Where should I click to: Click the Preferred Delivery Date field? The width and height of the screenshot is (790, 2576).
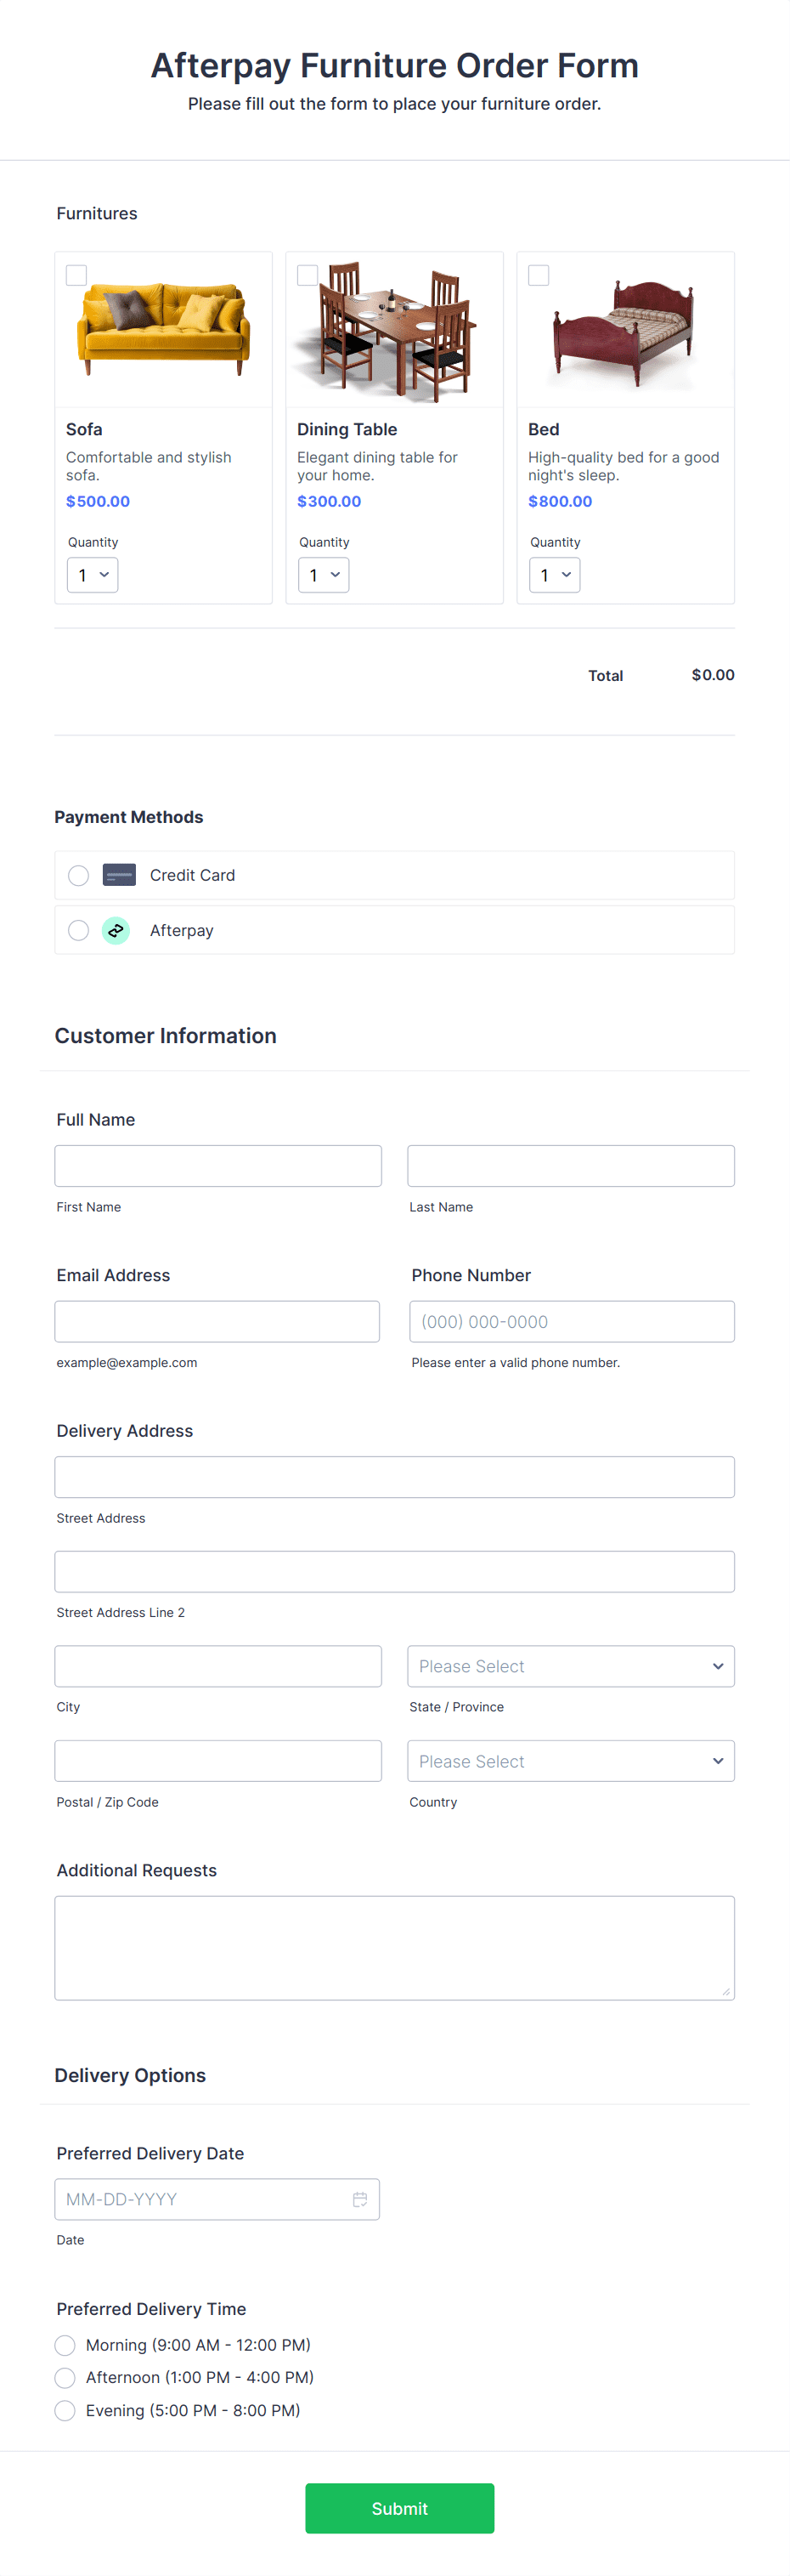pos(200,2199)
